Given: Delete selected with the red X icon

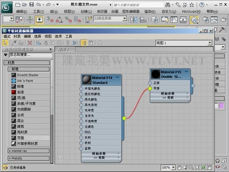Looking at the screenshot, I should tap(30, 43).
